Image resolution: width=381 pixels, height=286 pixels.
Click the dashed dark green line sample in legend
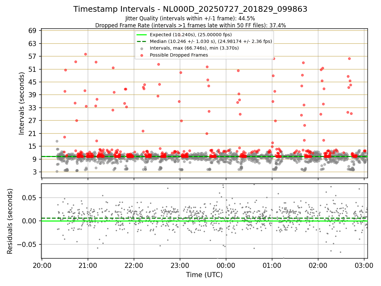click(x=142, y=41)
